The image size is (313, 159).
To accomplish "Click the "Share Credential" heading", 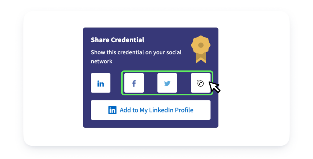I will (x=117, y=40).
